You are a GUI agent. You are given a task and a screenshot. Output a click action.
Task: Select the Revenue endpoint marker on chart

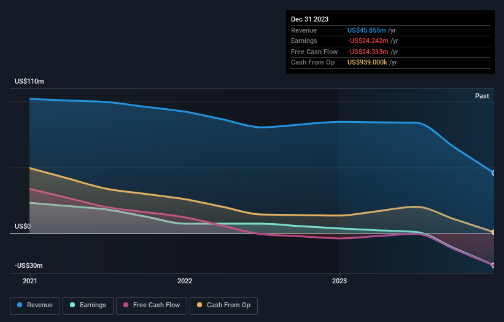(x=494, y=173)
